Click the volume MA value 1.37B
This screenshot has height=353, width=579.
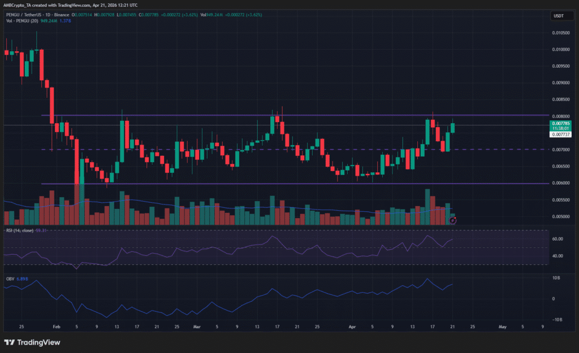tap(66, 21)
